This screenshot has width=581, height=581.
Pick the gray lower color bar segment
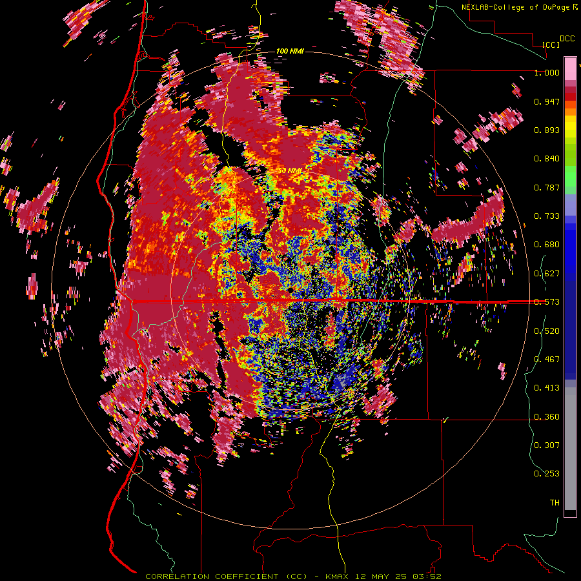(570, 449)
